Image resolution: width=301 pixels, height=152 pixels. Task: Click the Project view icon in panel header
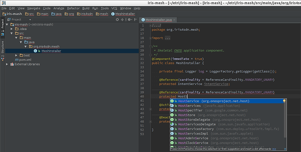coord(9,20)
